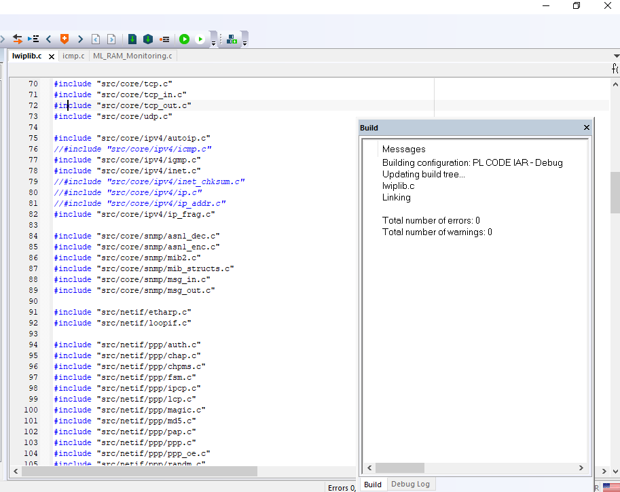
Task: Click code line 70 including tcp.c
Action: click(113, 84)
